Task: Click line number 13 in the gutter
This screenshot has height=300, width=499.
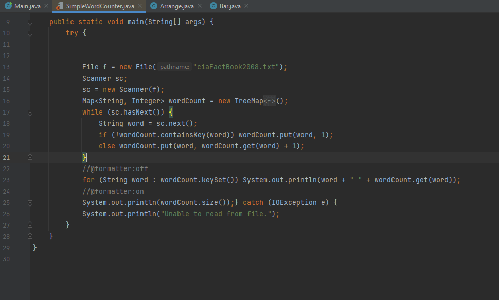Action: tap(6, 67)
